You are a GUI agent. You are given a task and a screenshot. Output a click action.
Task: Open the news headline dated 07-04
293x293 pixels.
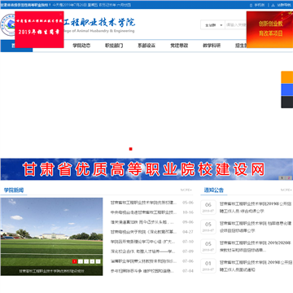(142, 271)
